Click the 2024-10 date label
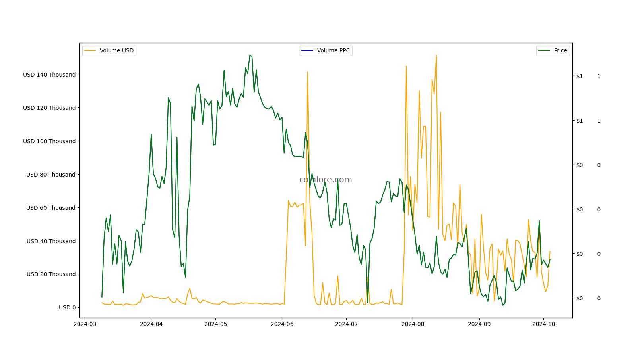 543,324
